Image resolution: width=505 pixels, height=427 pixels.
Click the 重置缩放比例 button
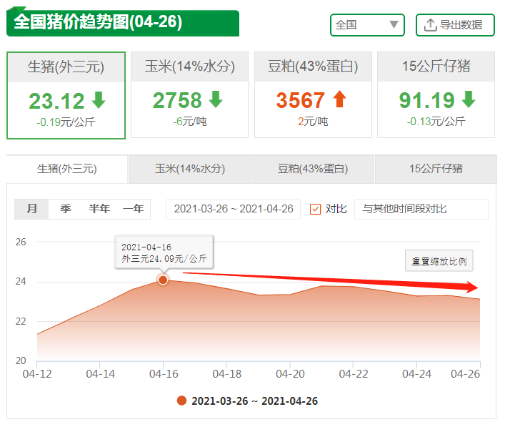click(439, 260)
